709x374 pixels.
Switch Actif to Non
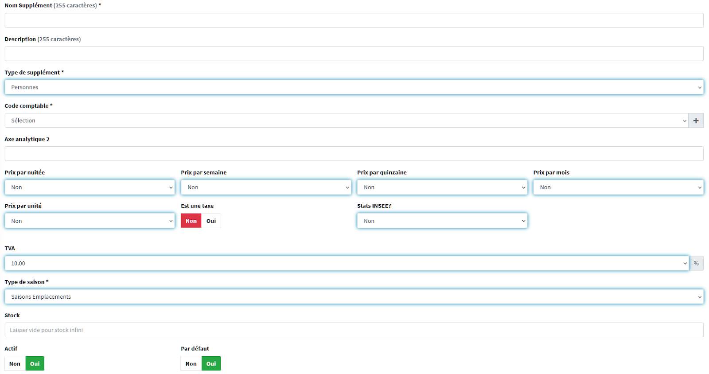(15, 364)
